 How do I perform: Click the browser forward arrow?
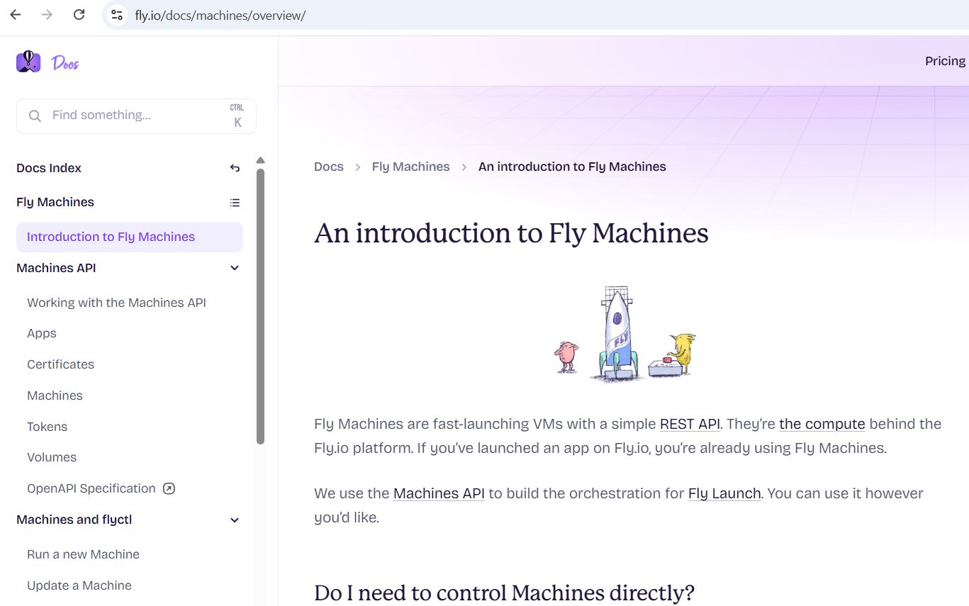click(47, 15)
